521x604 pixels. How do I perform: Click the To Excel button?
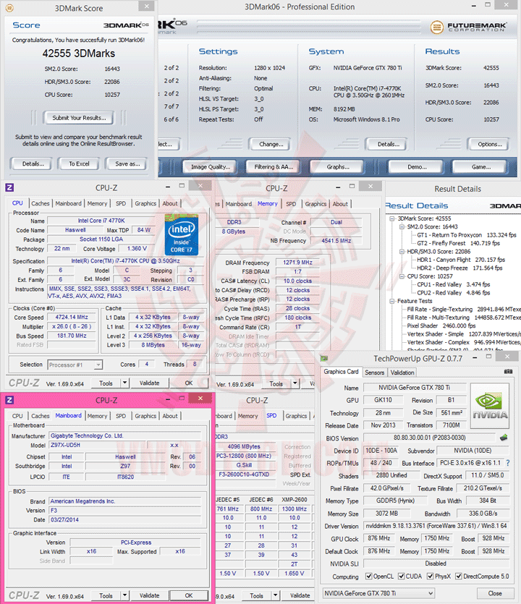[79, 163]
